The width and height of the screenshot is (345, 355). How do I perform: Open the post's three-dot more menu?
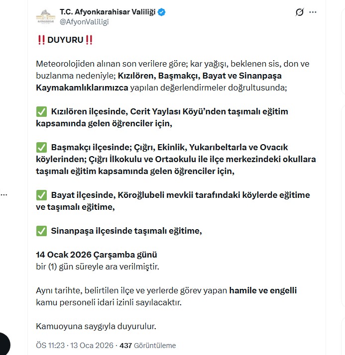pos(313,12)
